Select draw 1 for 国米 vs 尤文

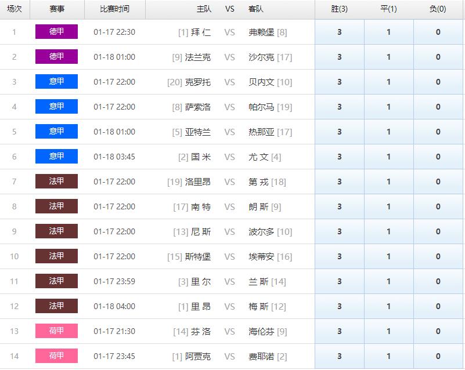[389, 157]
